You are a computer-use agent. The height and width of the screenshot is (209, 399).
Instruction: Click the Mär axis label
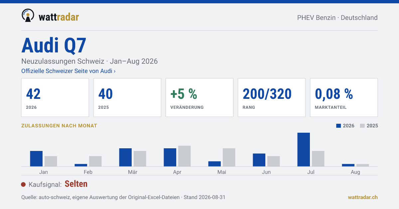point(133,172)
